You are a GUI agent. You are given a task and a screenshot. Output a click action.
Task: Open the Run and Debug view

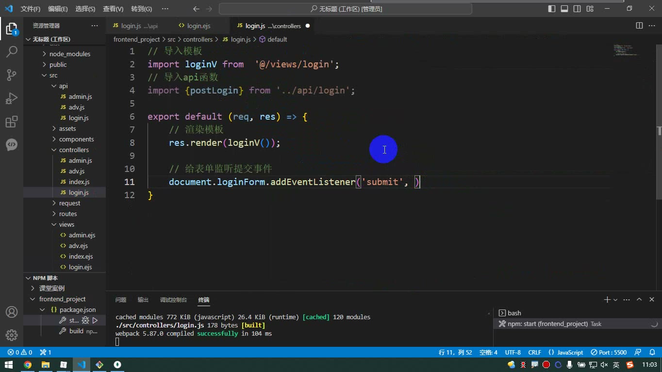(x=12, y=98)
